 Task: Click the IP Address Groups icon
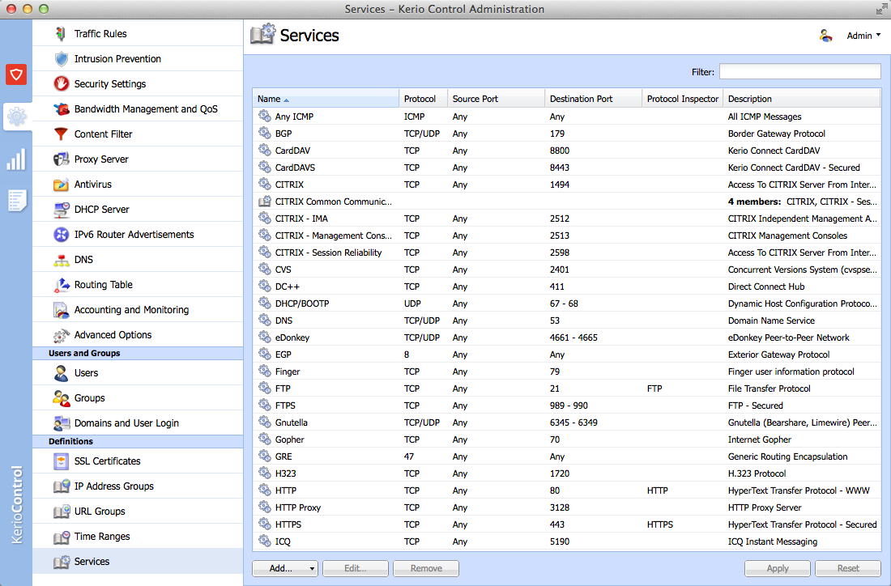tap(61, 486)
